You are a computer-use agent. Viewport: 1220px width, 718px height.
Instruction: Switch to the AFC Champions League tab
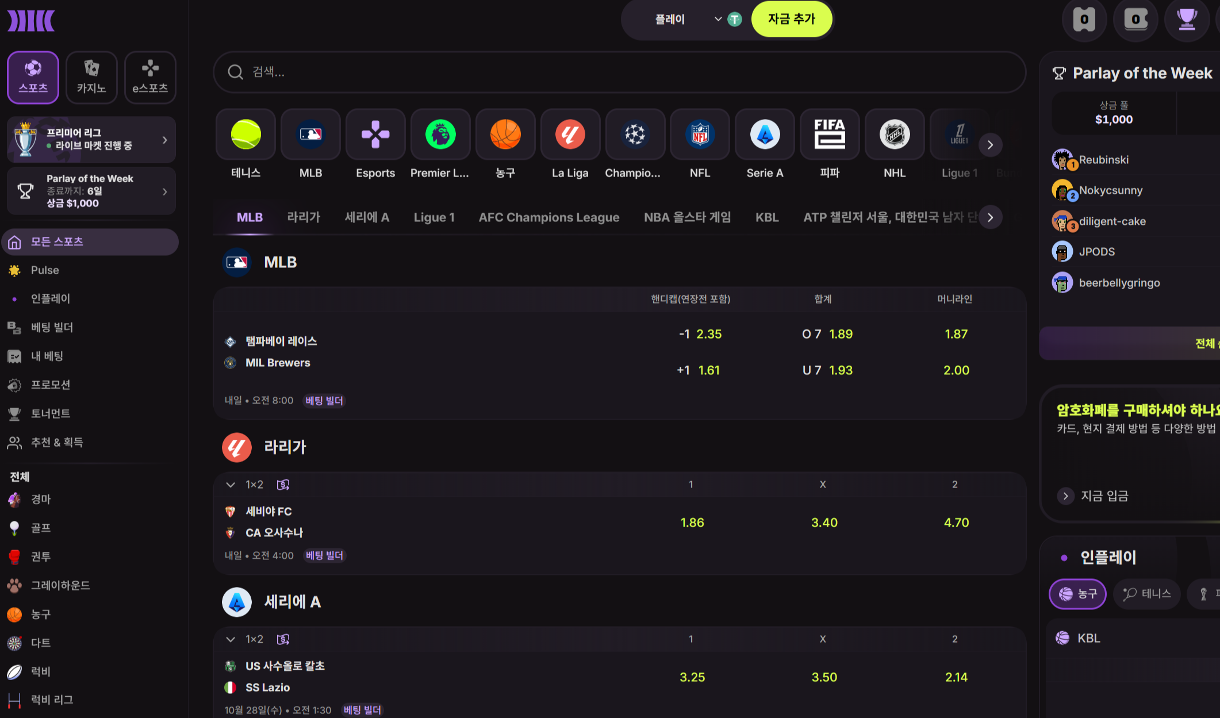click(x=549, y=217)
